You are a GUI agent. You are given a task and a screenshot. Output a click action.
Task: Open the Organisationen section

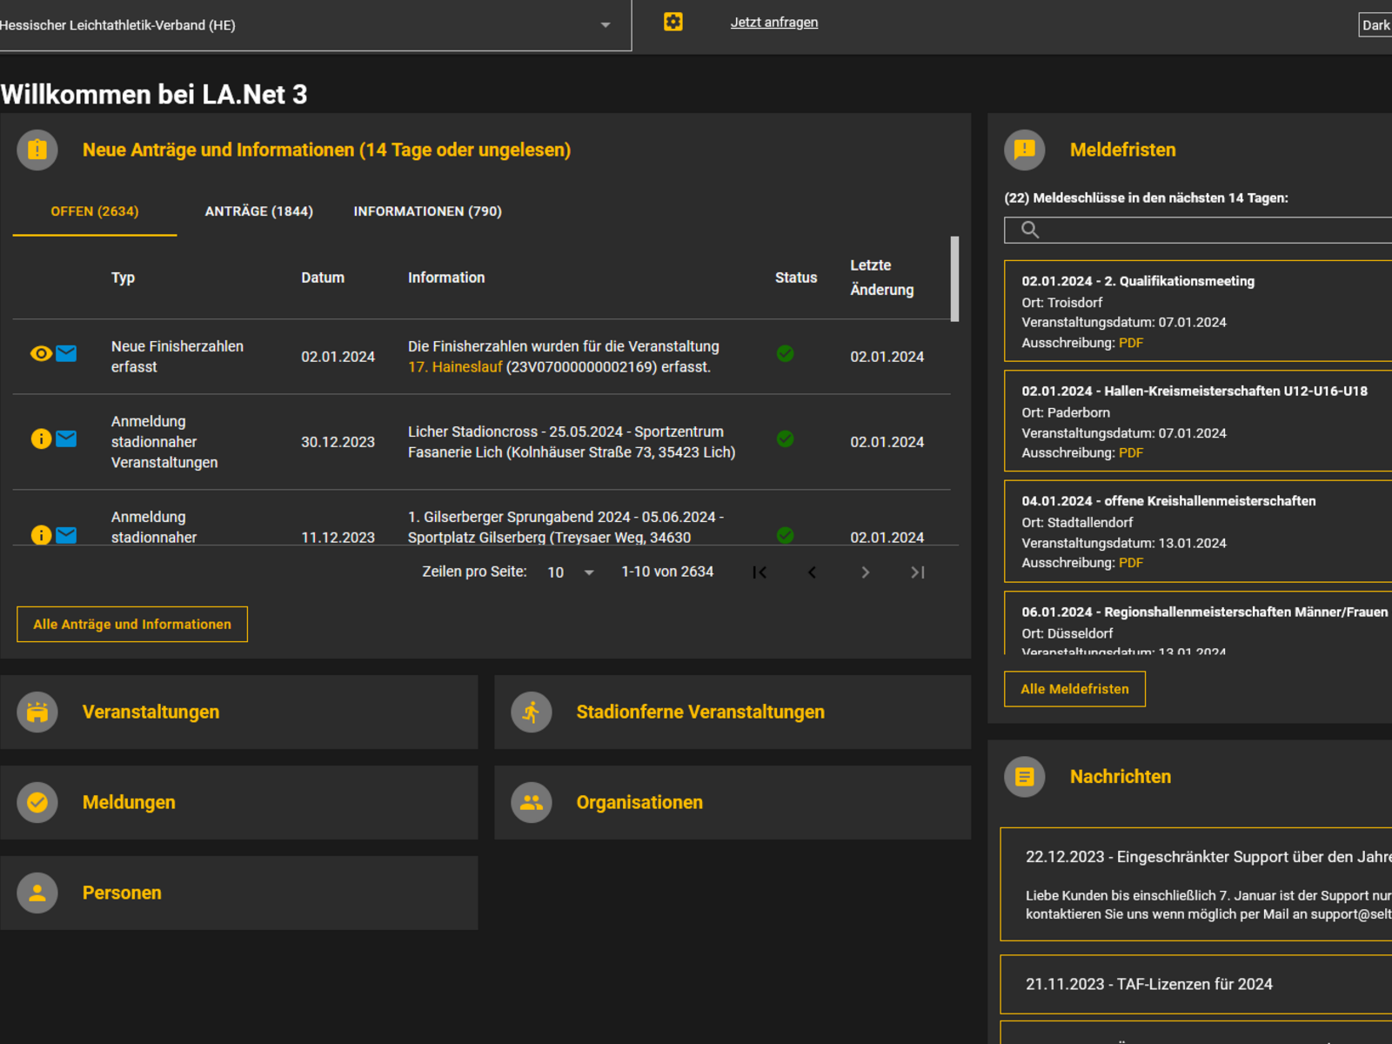733,802
